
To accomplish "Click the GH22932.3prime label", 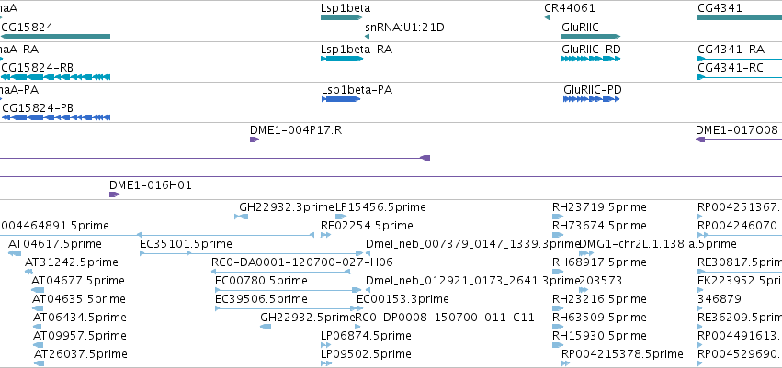I will 287,207.
